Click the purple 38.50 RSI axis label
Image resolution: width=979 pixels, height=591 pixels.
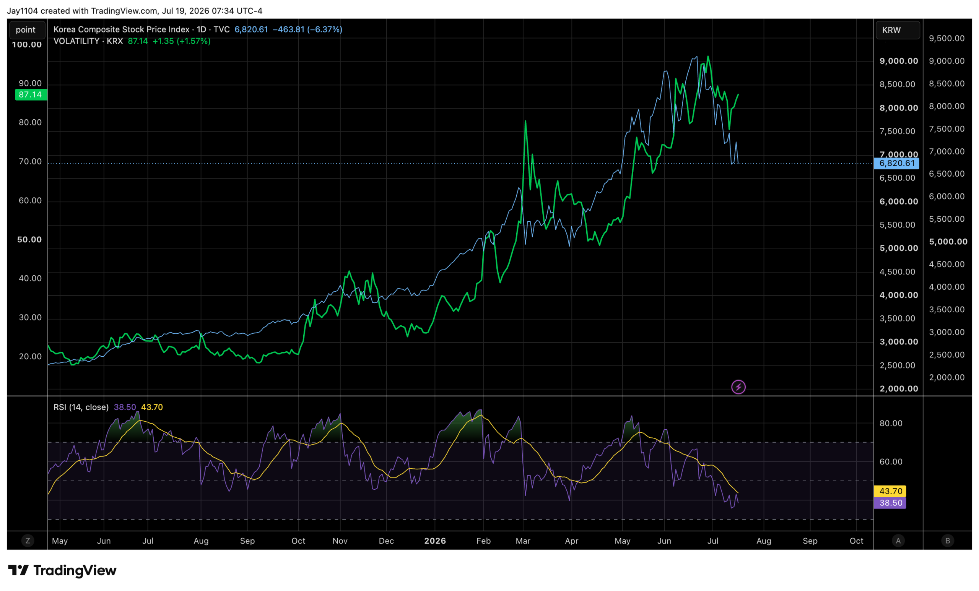pyautogui.click(x=890, y=503)
